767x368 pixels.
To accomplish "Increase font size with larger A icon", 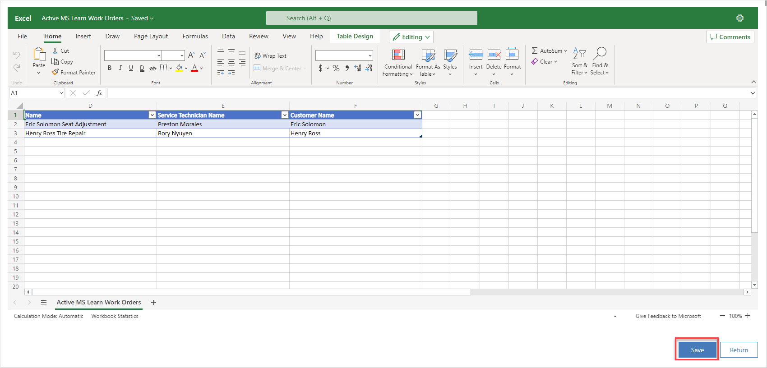I will [x=191, y=55].
